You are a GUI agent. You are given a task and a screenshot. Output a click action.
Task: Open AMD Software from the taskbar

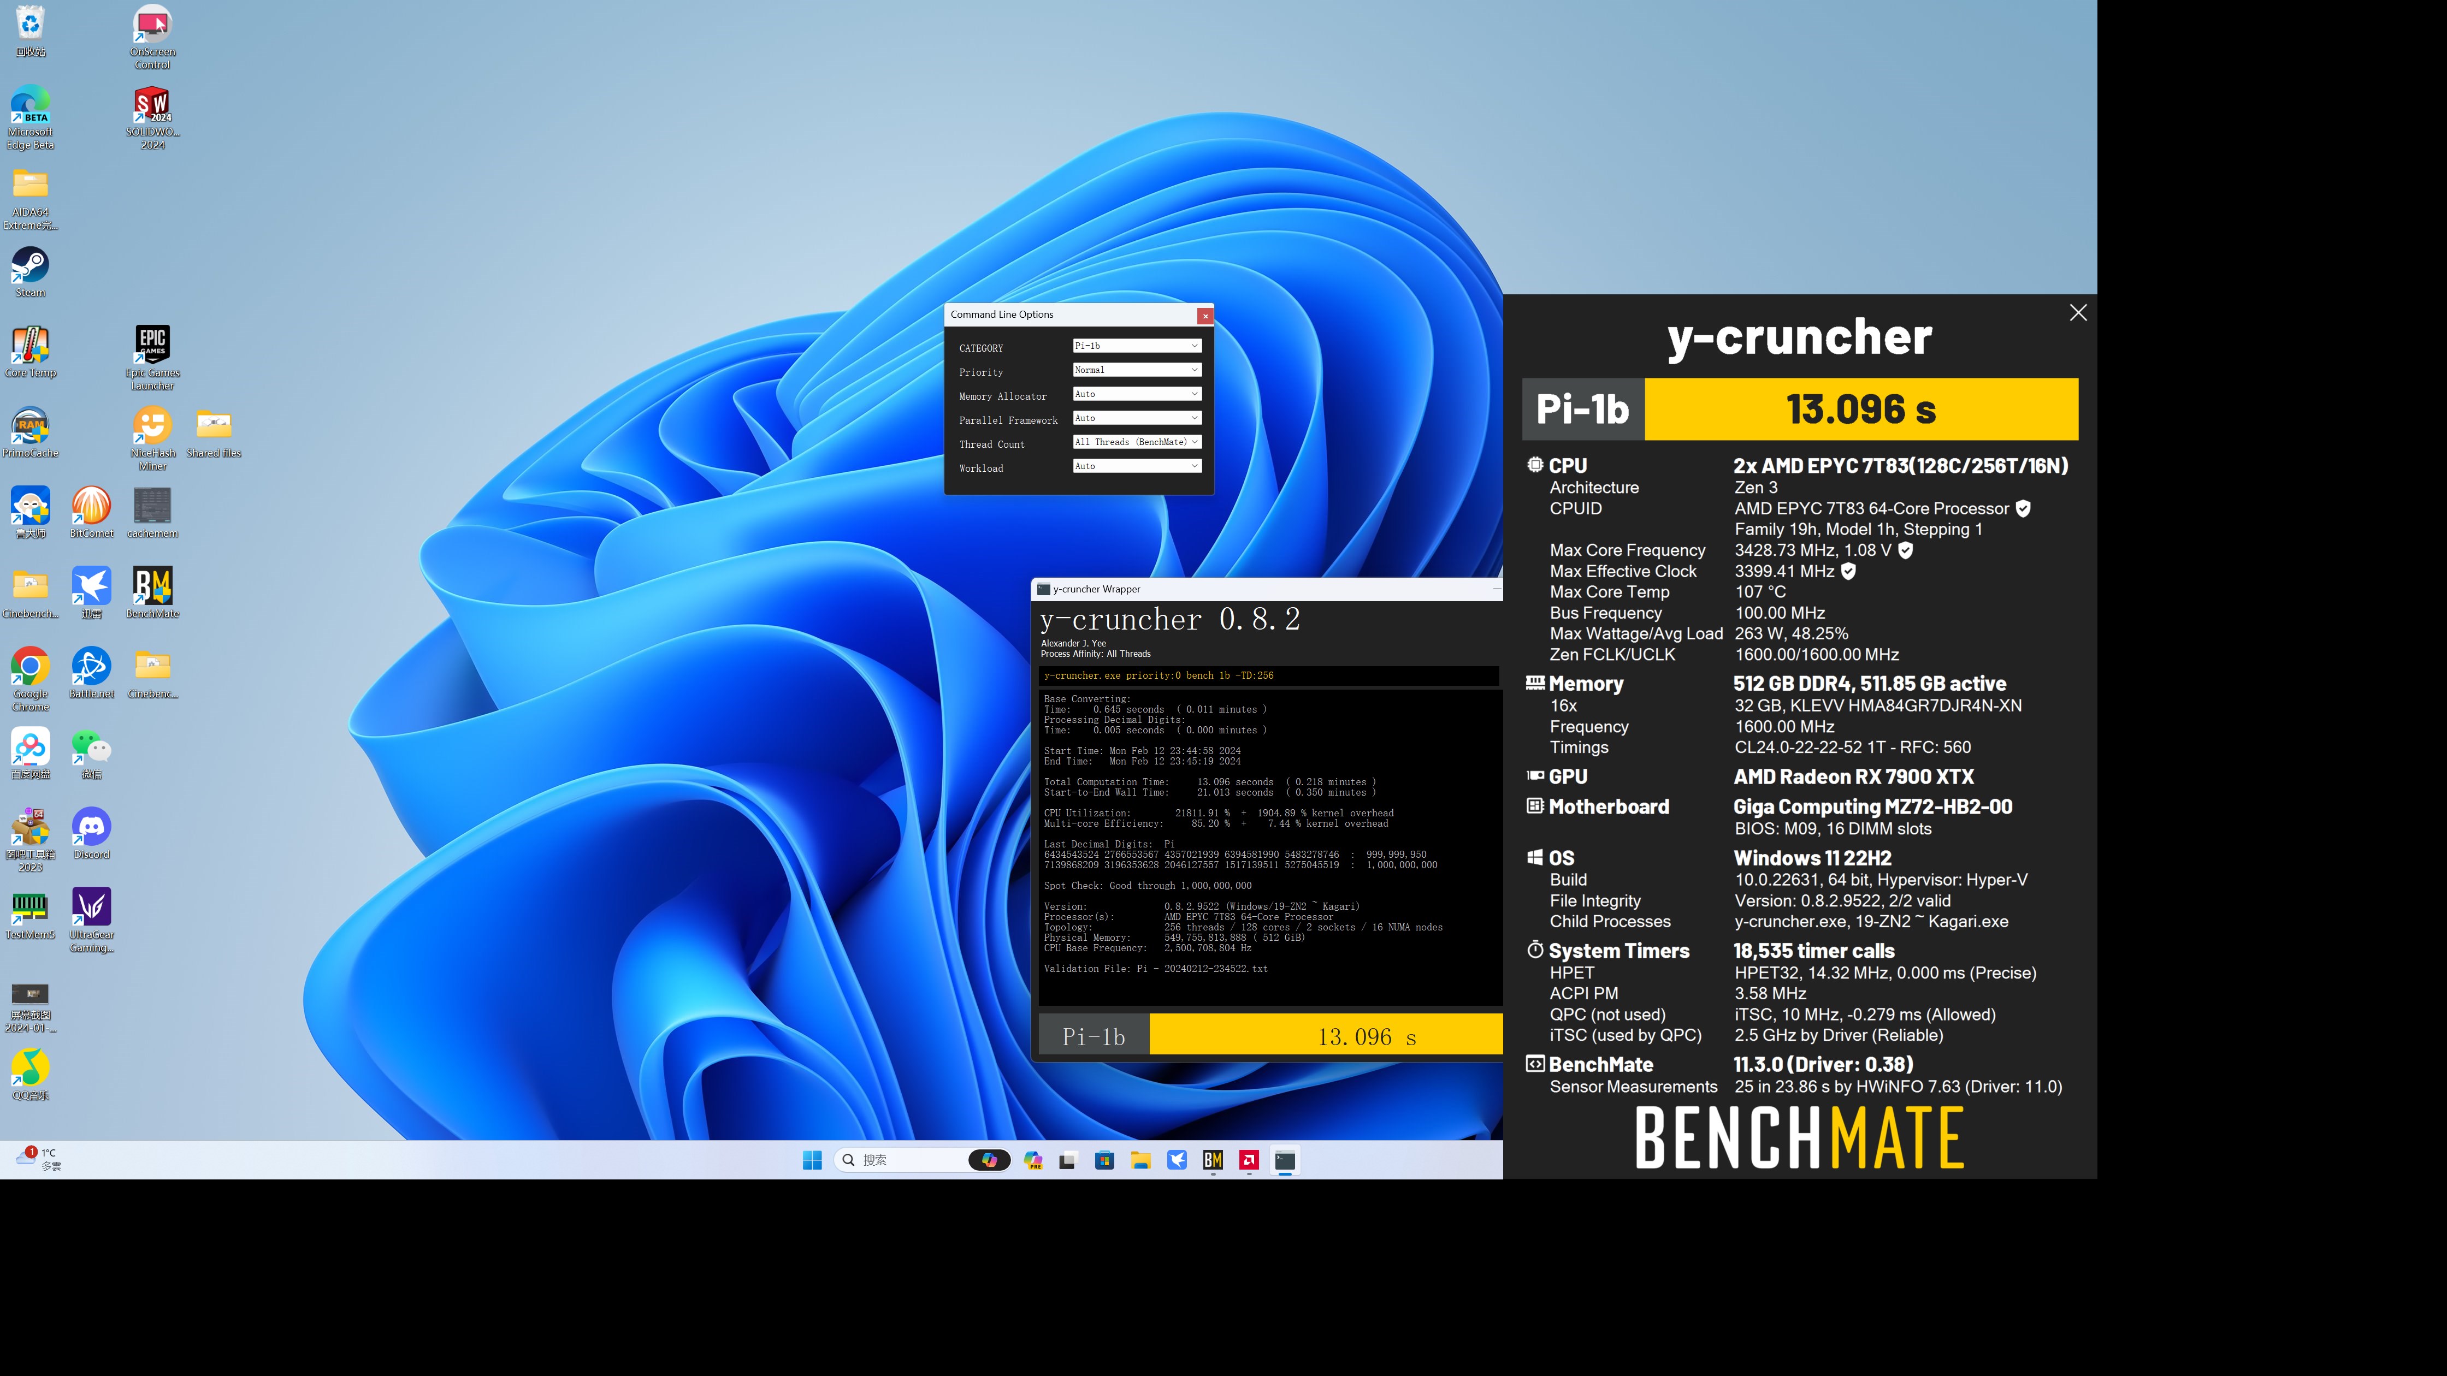1248,1159
